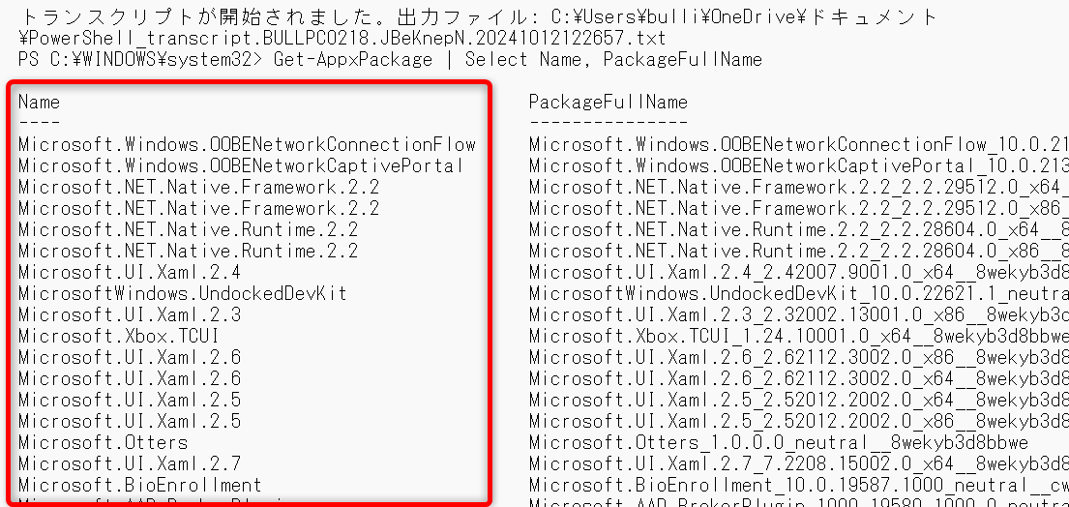The width and height of the screenshot is (1069, 507).
Task: Click the BioEnrollment_10.0.19587.1000 full package name
Action: point(799,485)
